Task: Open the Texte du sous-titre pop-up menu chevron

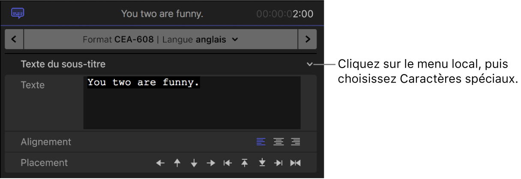Action: (310, 65)
